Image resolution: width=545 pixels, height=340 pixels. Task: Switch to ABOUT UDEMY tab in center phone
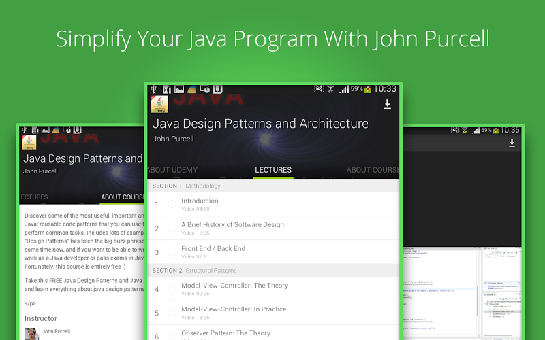click(172, 170)
